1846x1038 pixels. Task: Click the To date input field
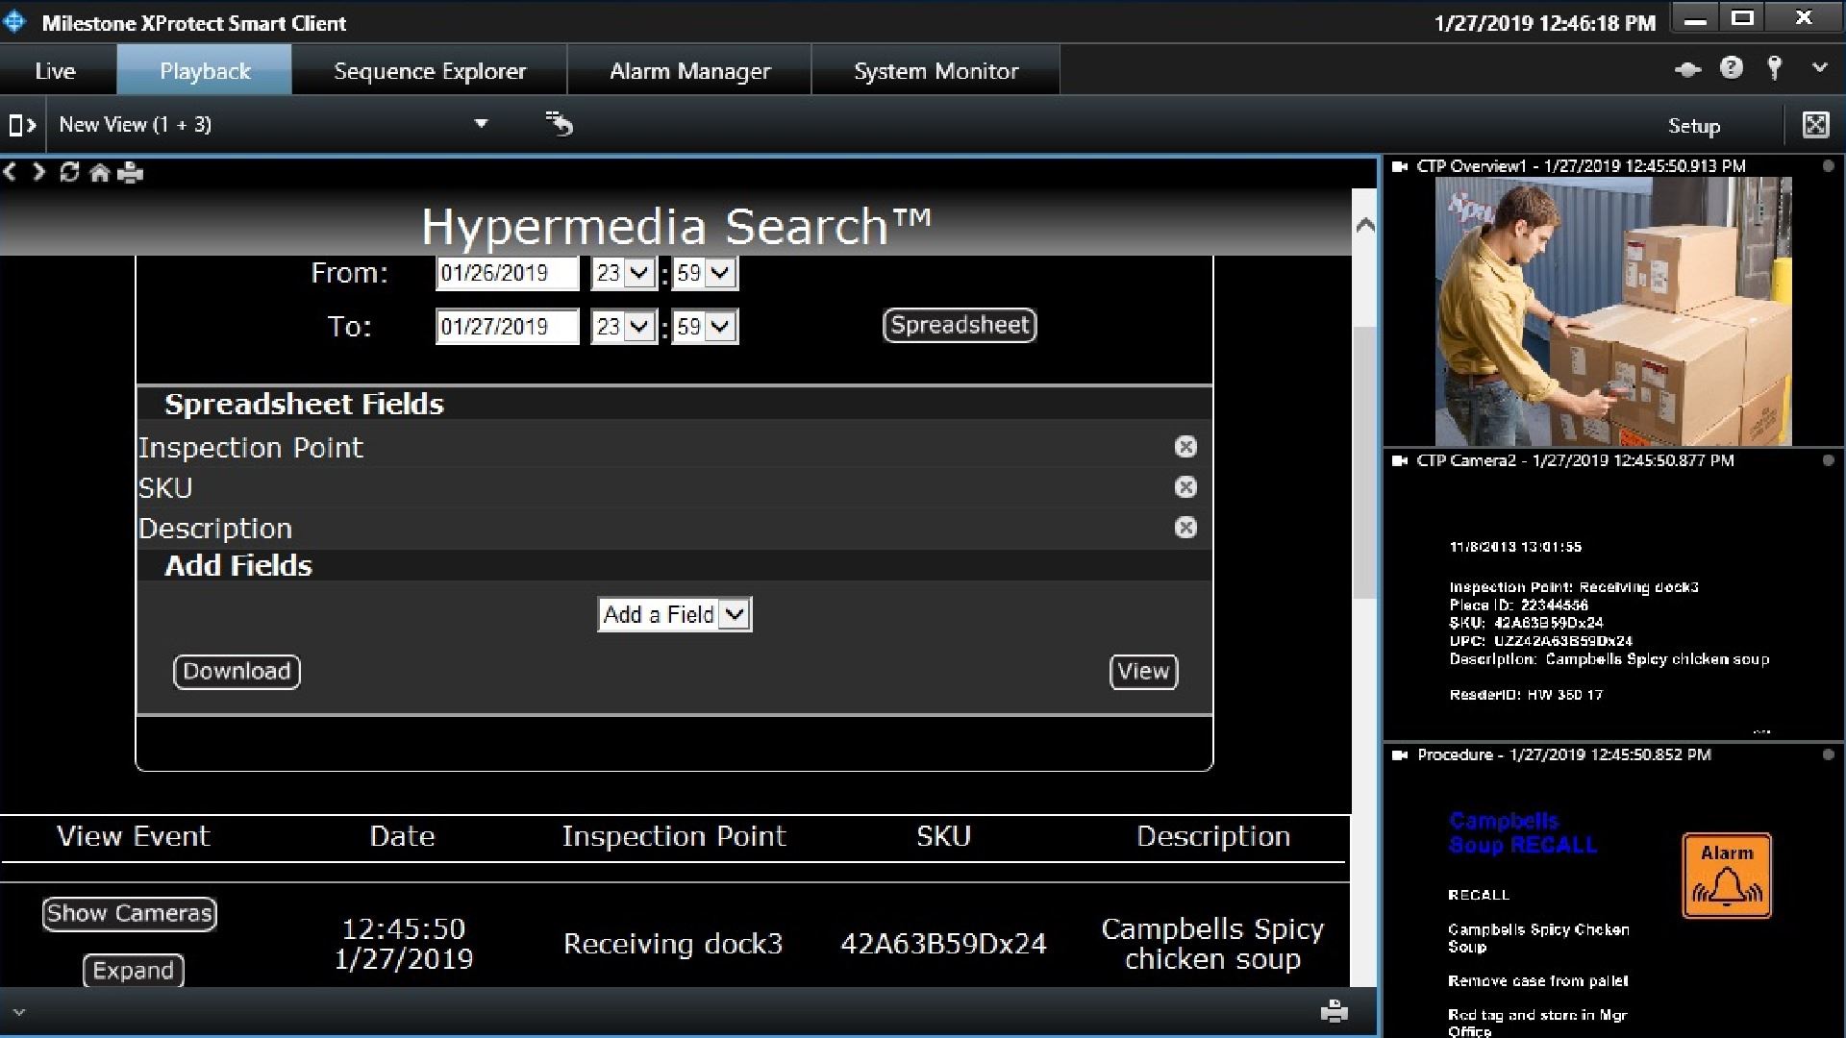coord(508,327)
